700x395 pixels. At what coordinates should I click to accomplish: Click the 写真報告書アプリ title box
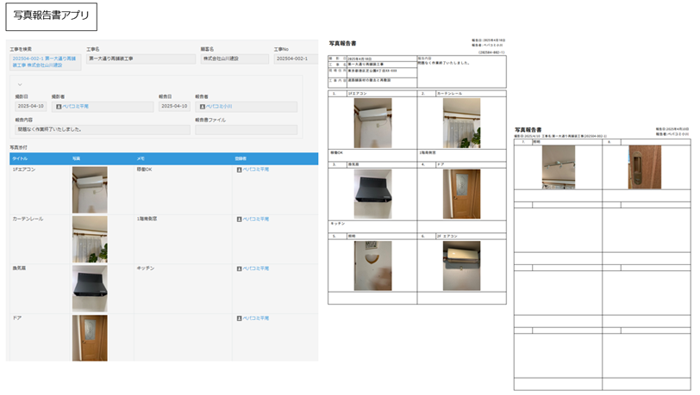tap(51, 16)
